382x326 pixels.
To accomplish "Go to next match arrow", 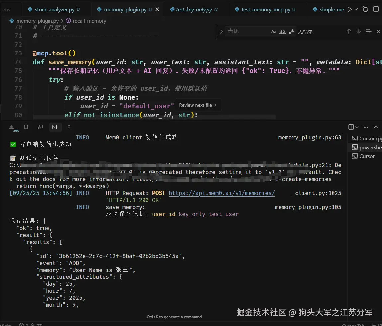I will point(359,31).
